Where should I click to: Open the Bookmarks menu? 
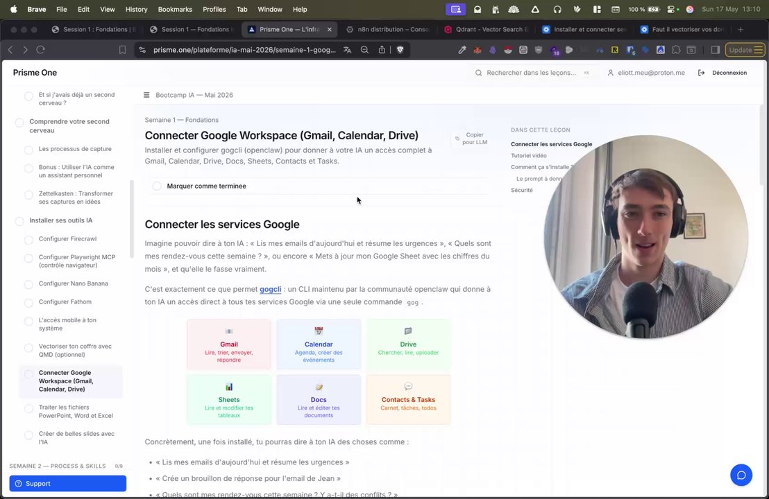[175, 9]
